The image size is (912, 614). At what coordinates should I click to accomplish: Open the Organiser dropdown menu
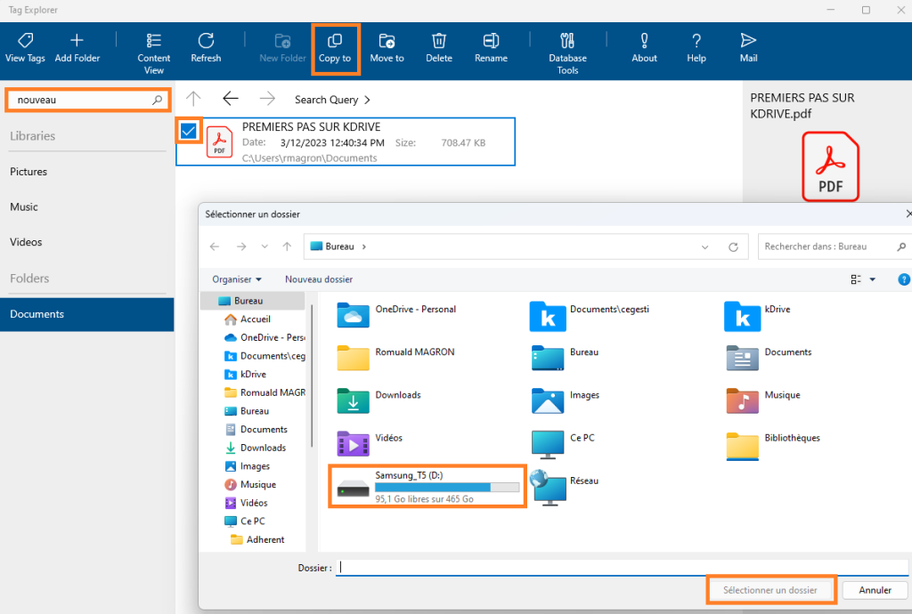coord(237,279)
